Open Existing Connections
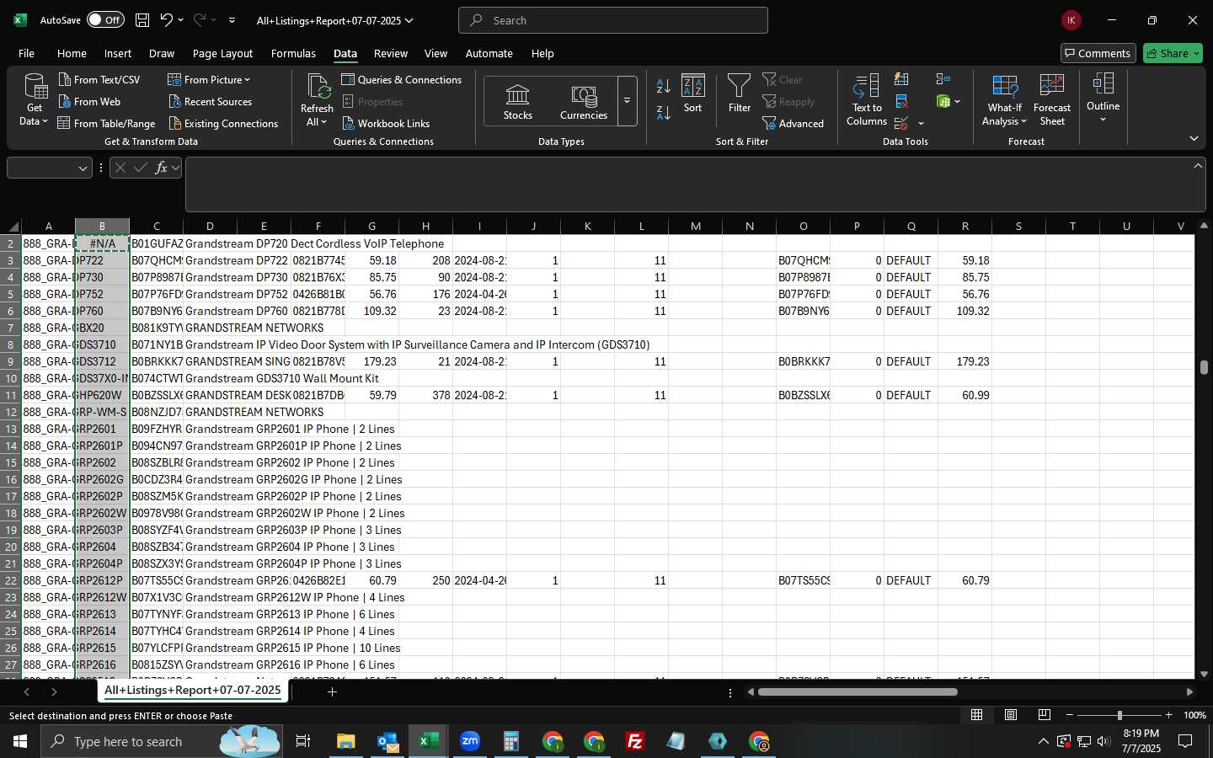This screenshot has width=1213, height=758. [223, 123]
